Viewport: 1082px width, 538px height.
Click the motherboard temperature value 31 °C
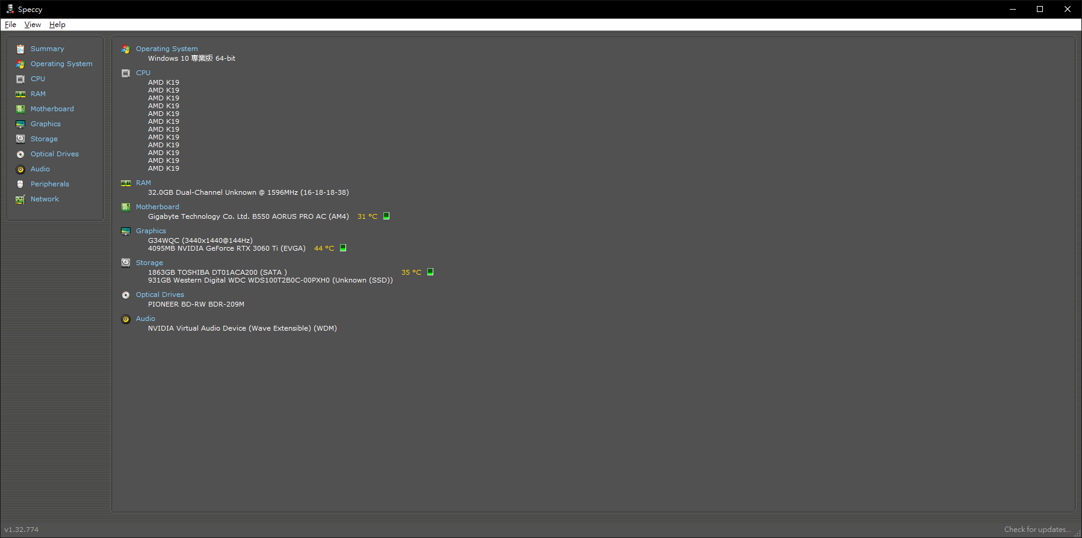coord(368,216)
